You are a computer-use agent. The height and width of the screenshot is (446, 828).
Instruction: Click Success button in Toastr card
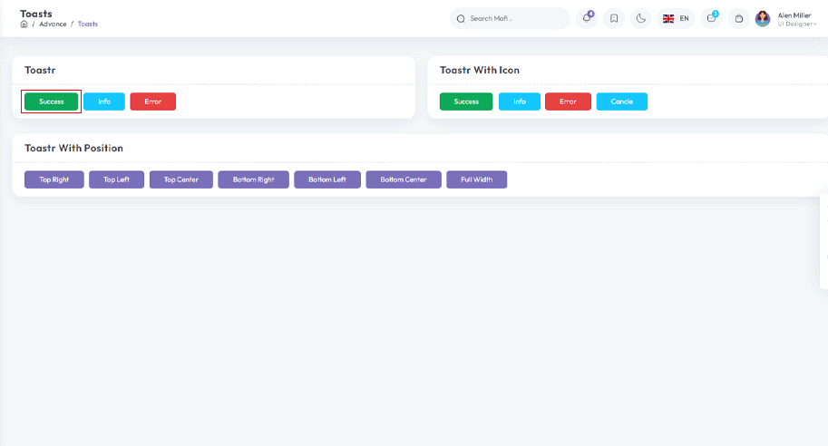pyautogui.click(x=52, y=102)
